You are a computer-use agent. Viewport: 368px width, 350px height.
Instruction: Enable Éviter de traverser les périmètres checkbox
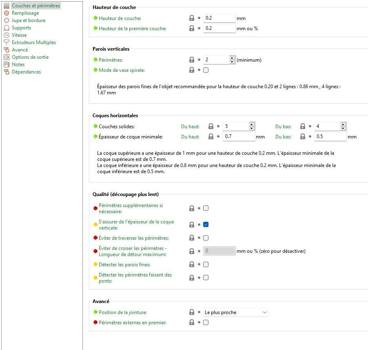[206, 238]
